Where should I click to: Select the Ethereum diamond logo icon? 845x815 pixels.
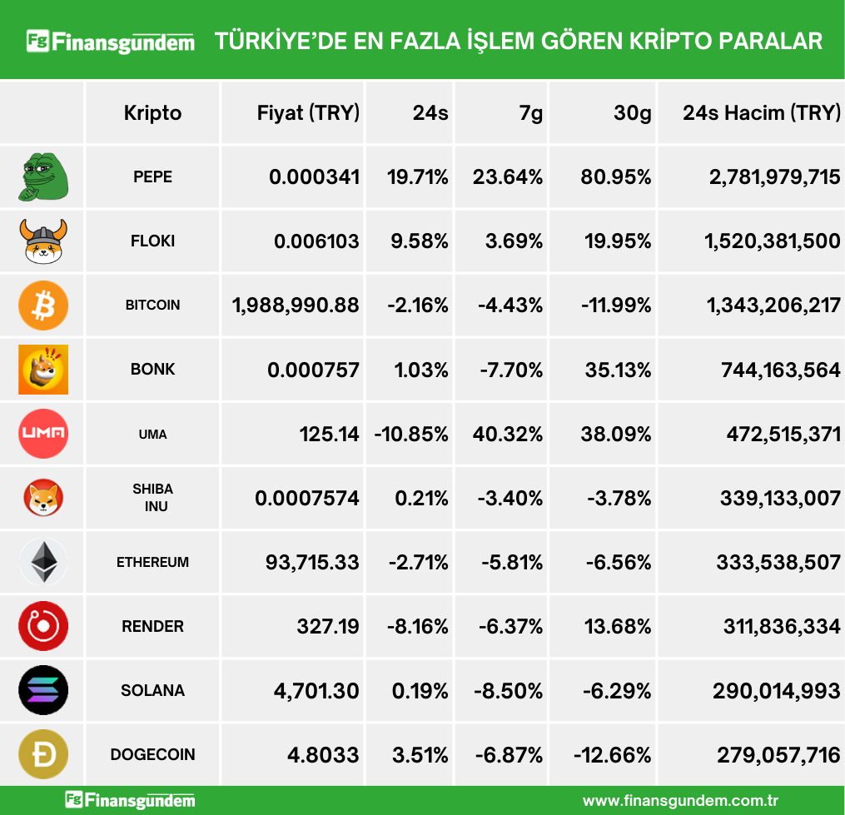click(x=43, y=562)
